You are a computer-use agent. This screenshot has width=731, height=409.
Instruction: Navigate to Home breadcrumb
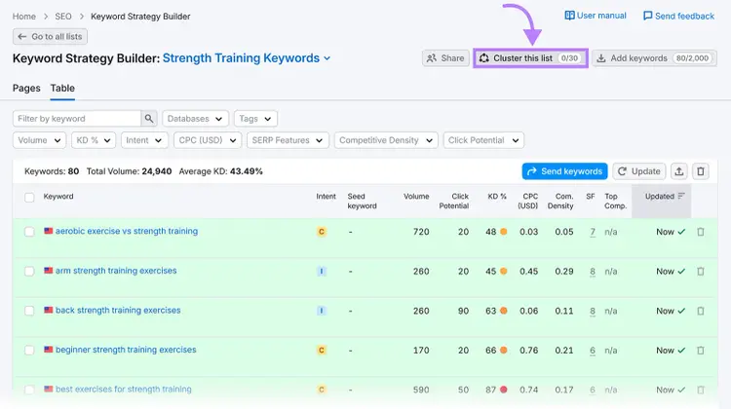coord(23,17)
